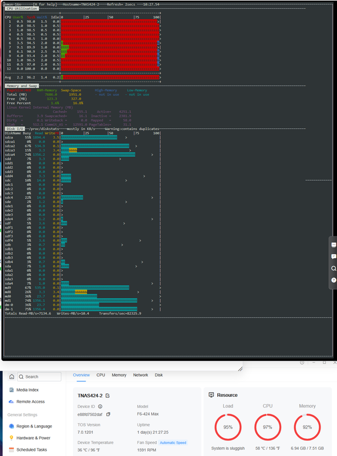Open the resource monitor icon in side dock

[334, 245]
